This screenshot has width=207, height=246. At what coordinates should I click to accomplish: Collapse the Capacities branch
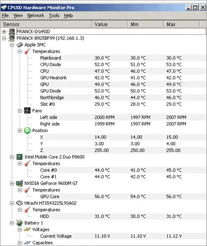tap(20, 243)
